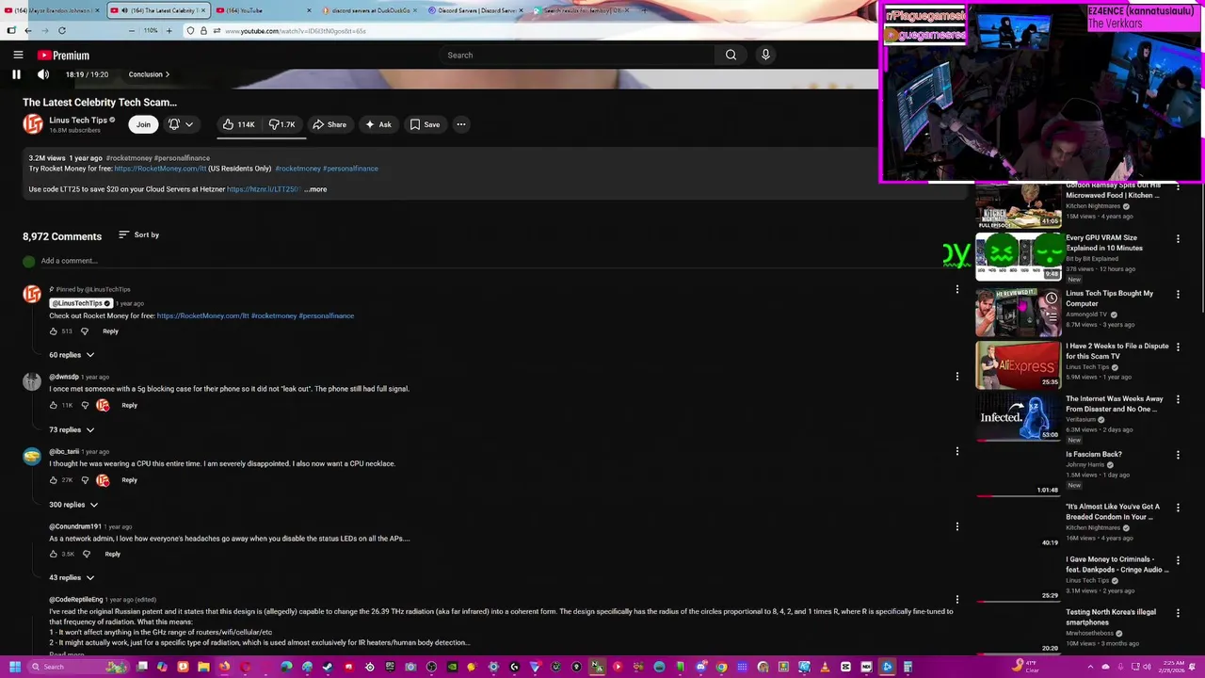This screenshot has width=1205, height=678.
Task: Expand the 43 replies thread
Action: 72,577
